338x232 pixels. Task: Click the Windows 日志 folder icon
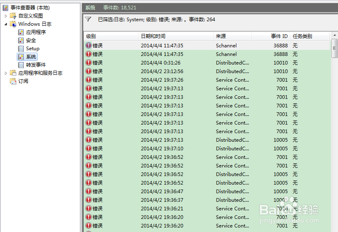click(13, 24)
